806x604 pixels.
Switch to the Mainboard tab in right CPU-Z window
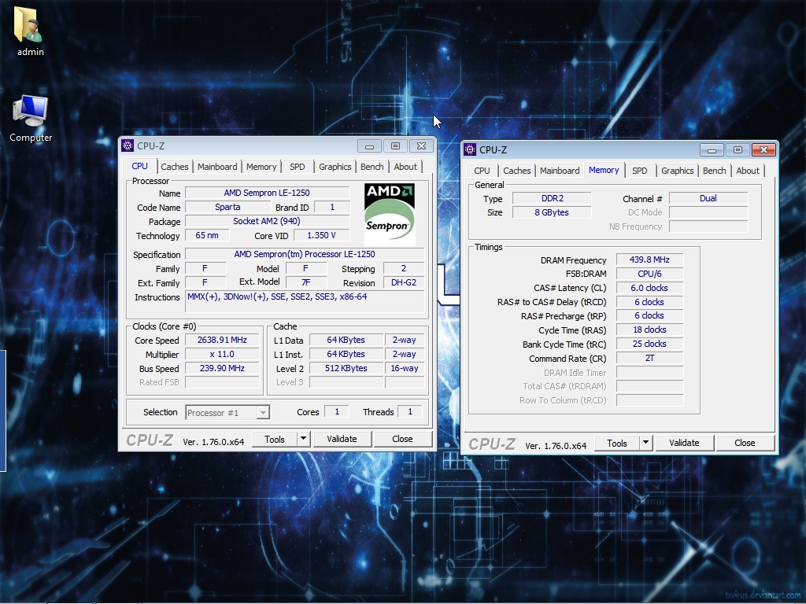(x=560, y=171)
